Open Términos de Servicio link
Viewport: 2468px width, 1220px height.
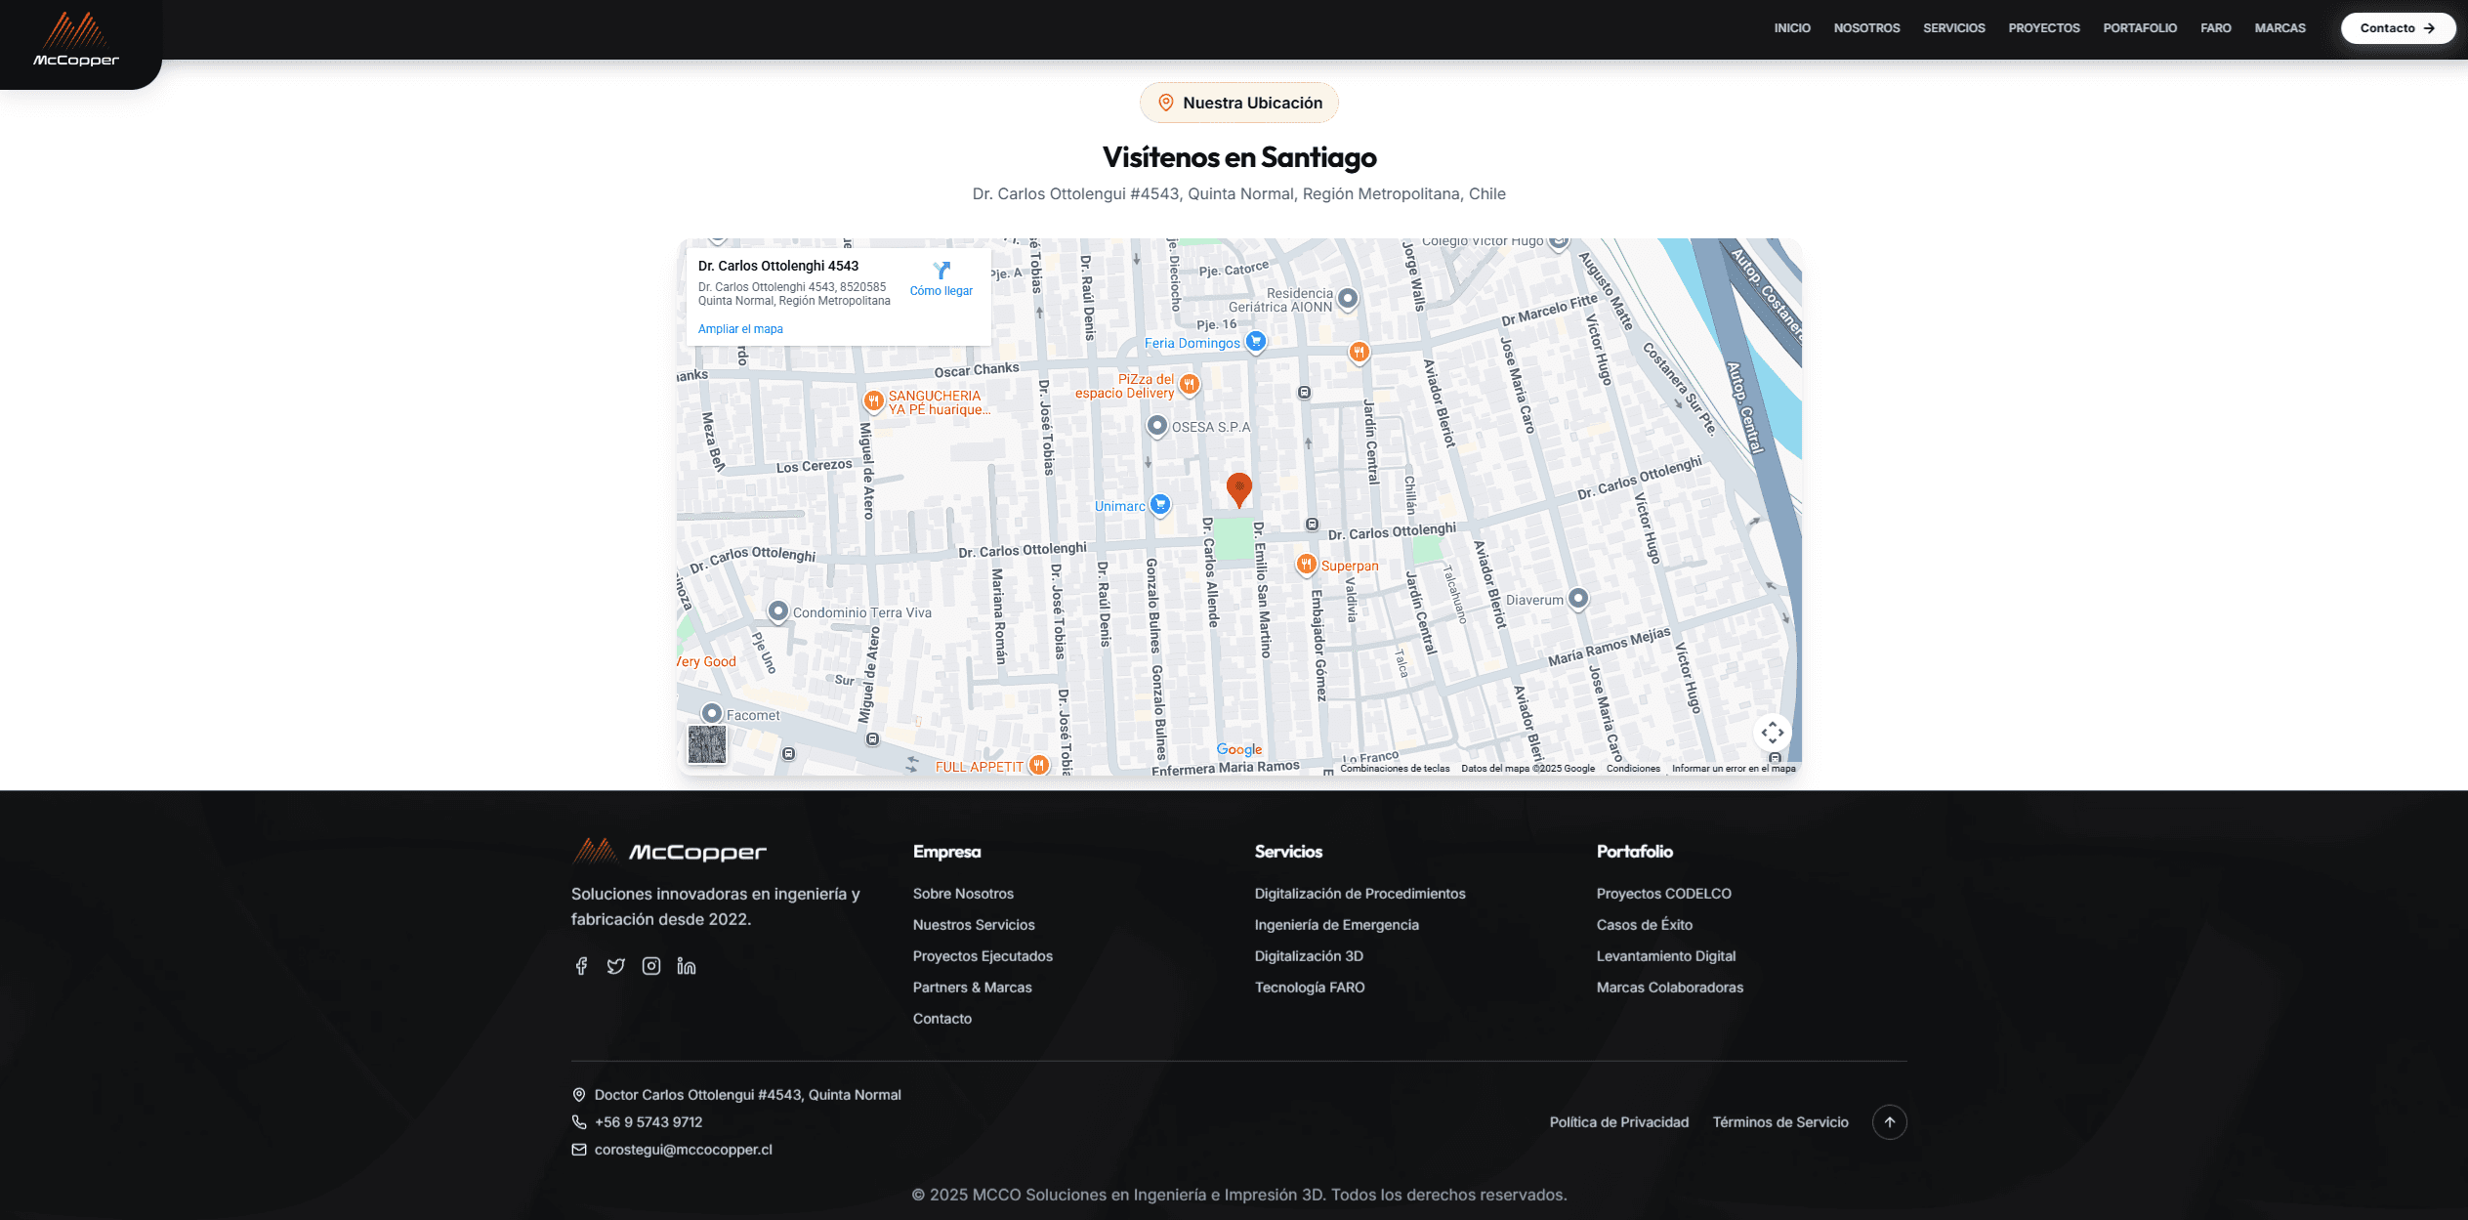click(1780, 1122)
